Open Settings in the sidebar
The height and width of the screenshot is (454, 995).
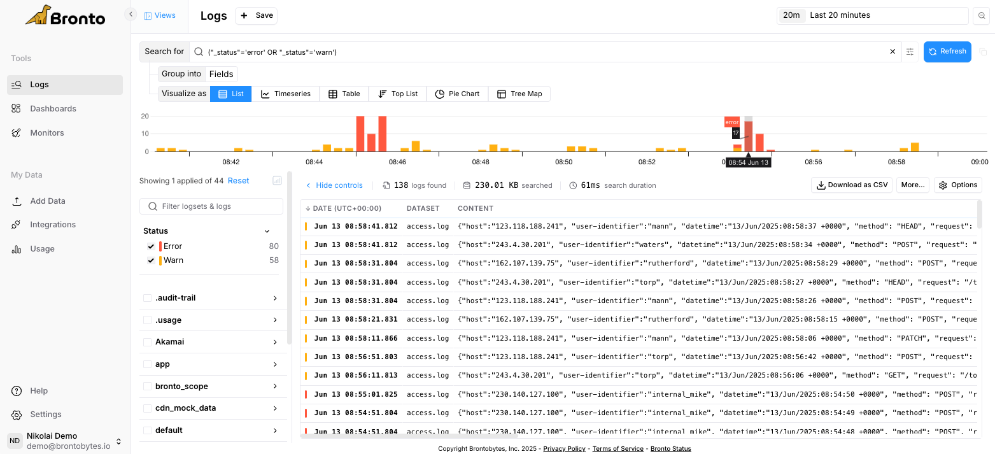coord(65,415)
